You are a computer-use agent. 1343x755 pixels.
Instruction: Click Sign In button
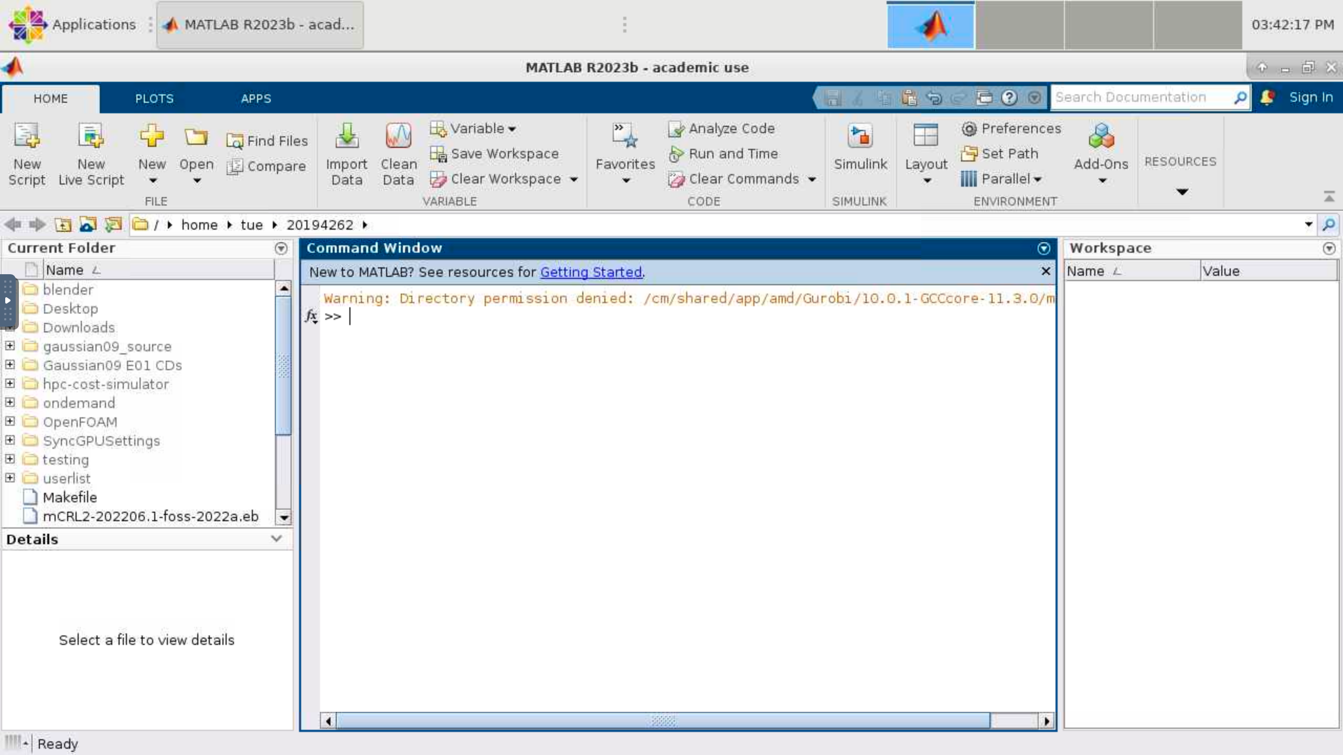[1310, 98]
